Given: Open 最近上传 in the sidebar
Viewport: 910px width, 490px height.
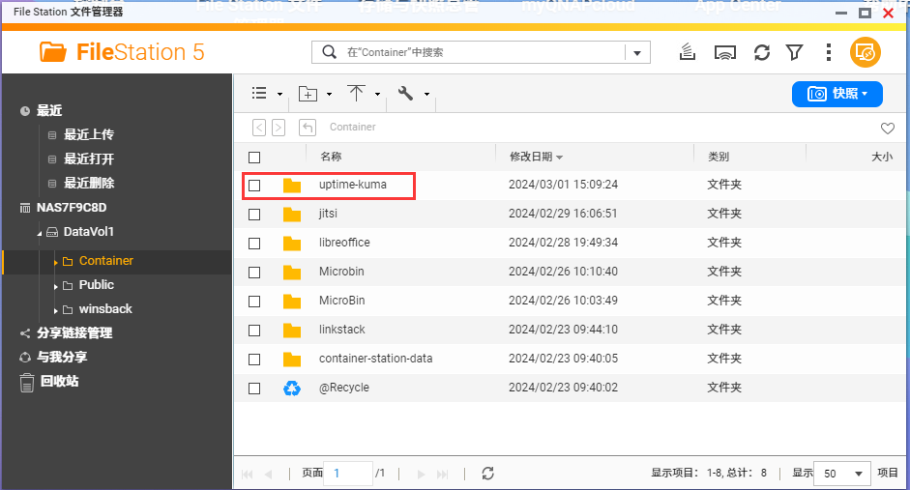Looking at the screenshot, I should 88,134.
